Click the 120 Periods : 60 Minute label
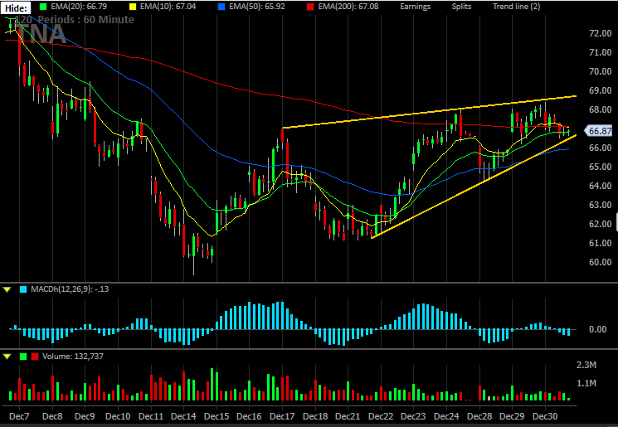 coord(75,20)
